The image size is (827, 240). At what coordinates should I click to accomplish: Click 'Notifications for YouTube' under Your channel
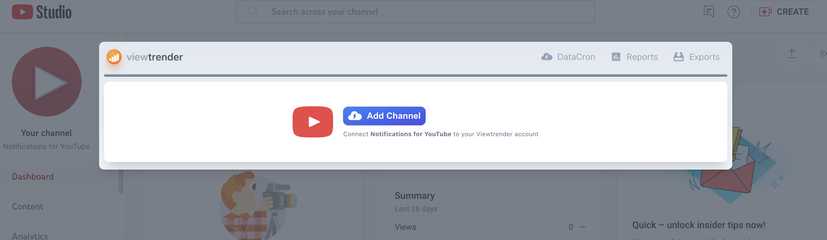pos(46,146)
